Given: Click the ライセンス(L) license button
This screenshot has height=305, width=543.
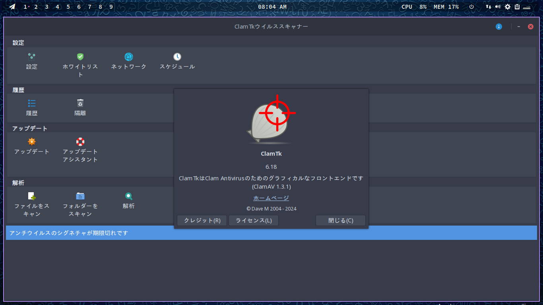Looking at the screenshot, I should click(254, 220).
